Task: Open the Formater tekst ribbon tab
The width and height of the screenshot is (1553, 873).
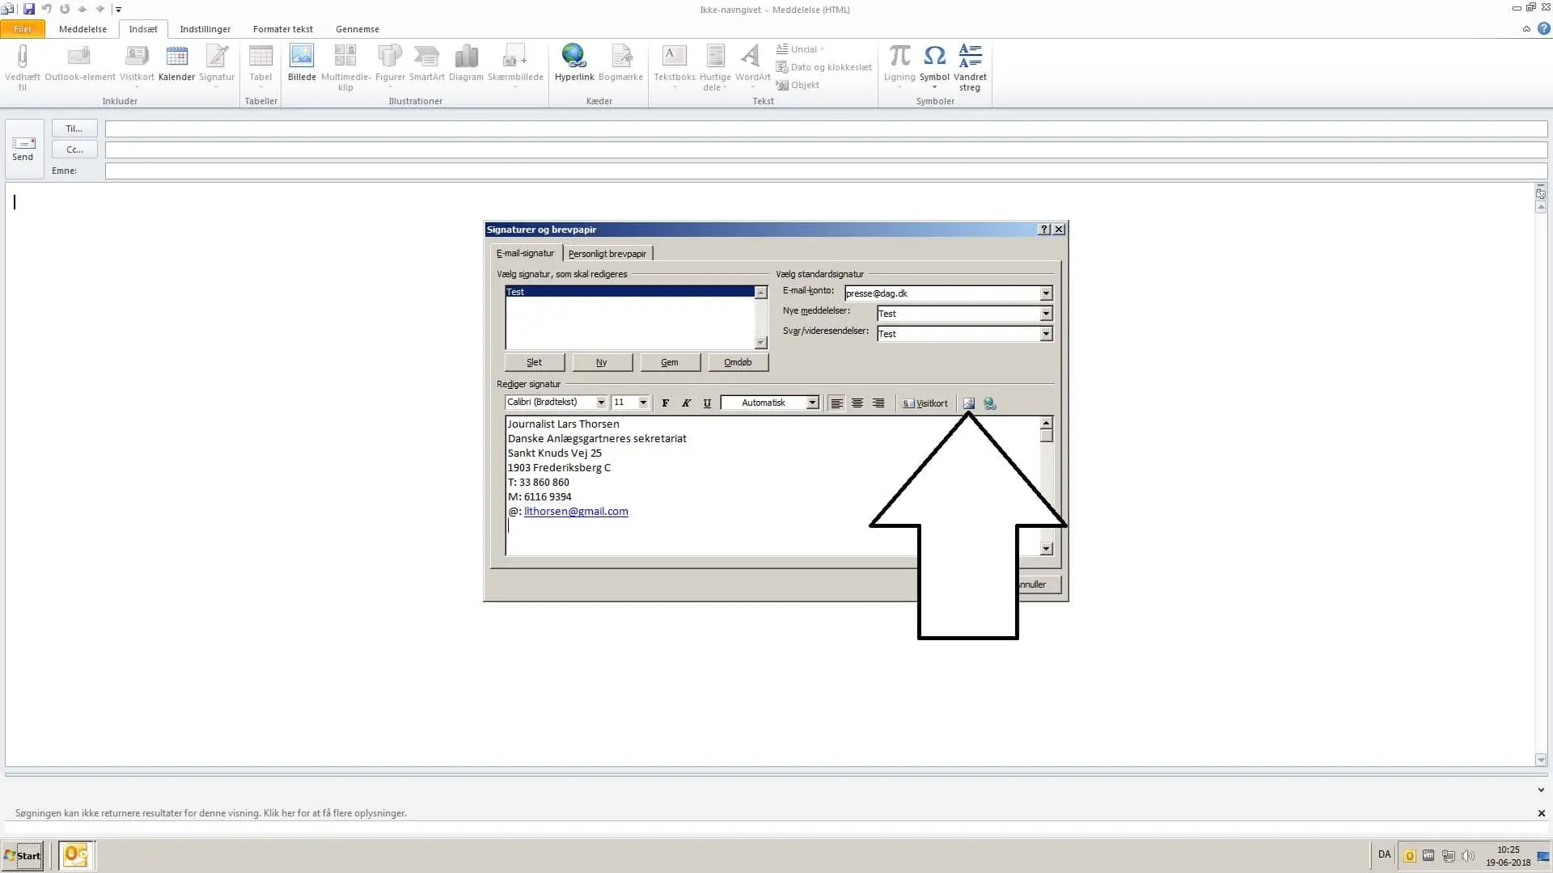Action: pos(282,29)
